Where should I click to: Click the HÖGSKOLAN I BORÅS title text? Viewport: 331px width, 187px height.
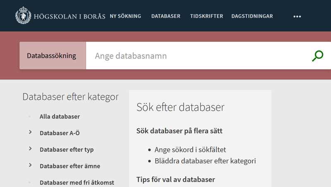point(69,17)
